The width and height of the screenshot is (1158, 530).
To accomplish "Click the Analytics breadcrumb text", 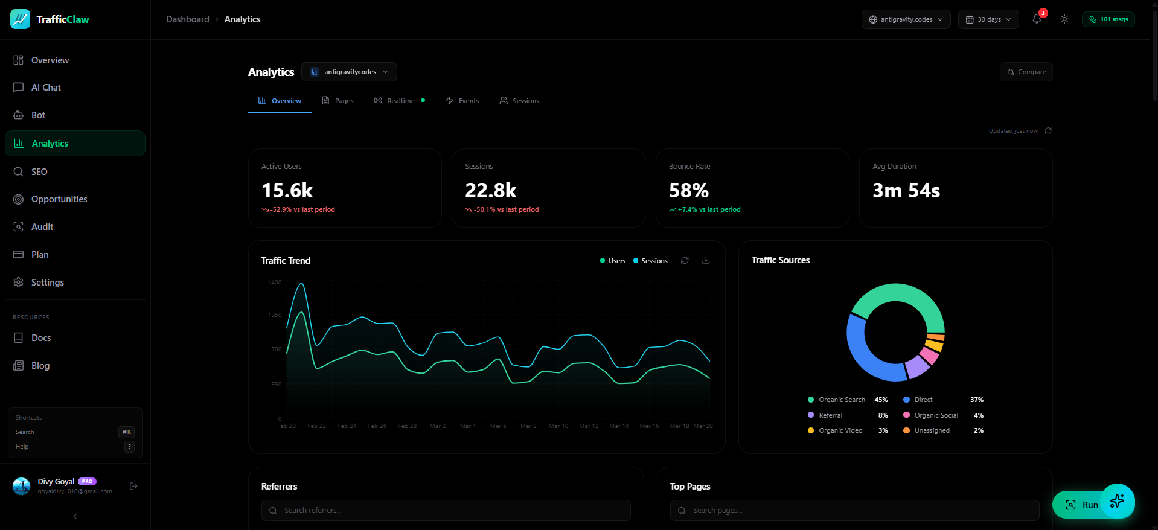I will point(243,19).
